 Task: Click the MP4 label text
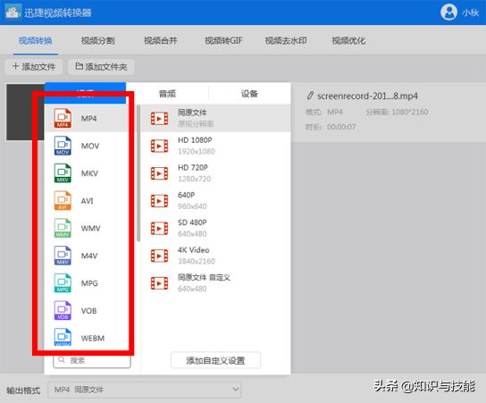[89, 119]
